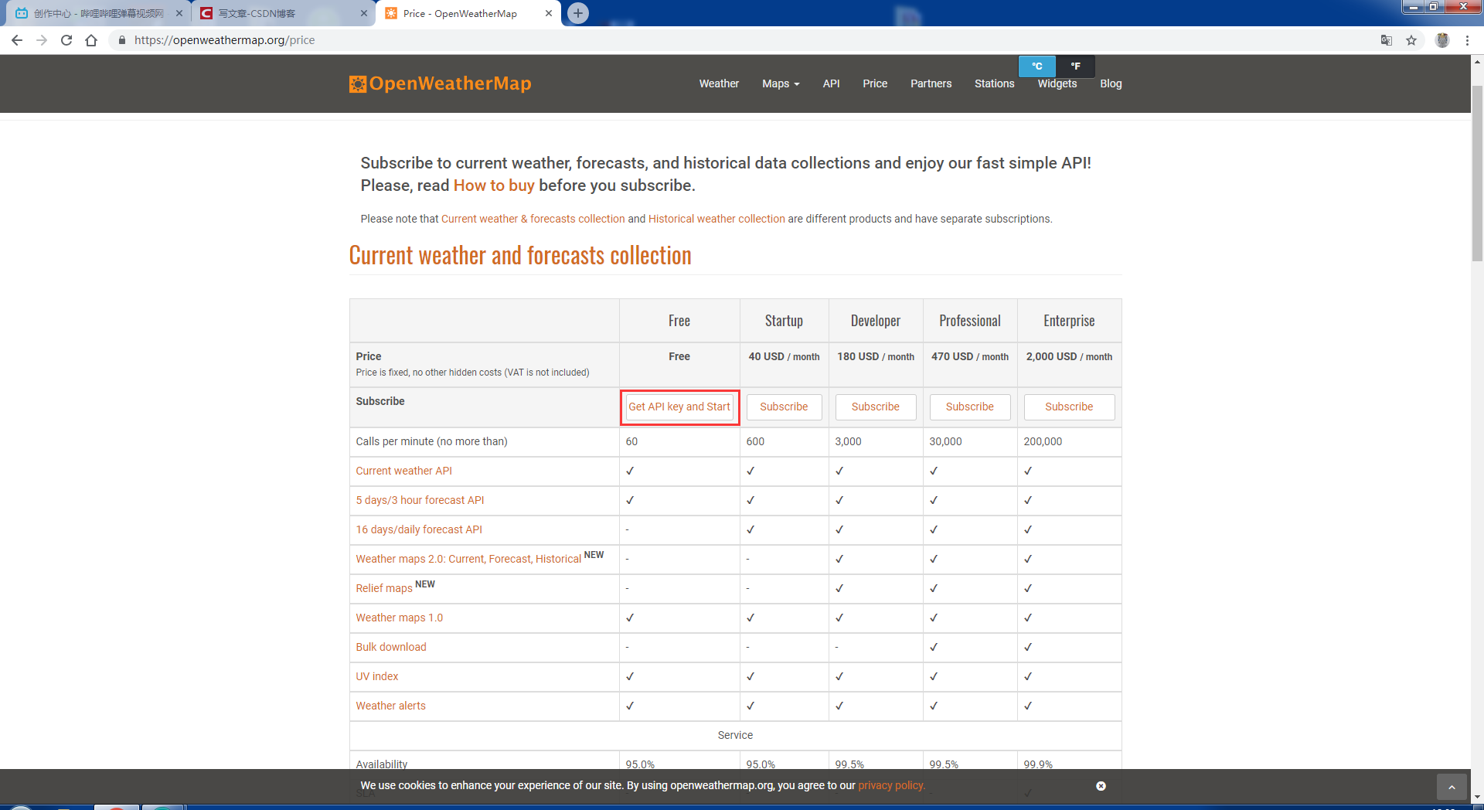This screenshot has width=1484, height=810.
Task: Open the Current weather API link
Action: tap(403, 471)
